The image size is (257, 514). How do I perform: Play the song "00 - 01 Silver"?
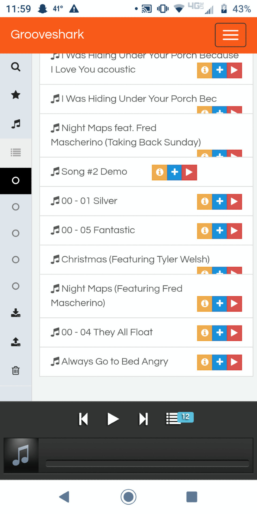click(235, 201)
